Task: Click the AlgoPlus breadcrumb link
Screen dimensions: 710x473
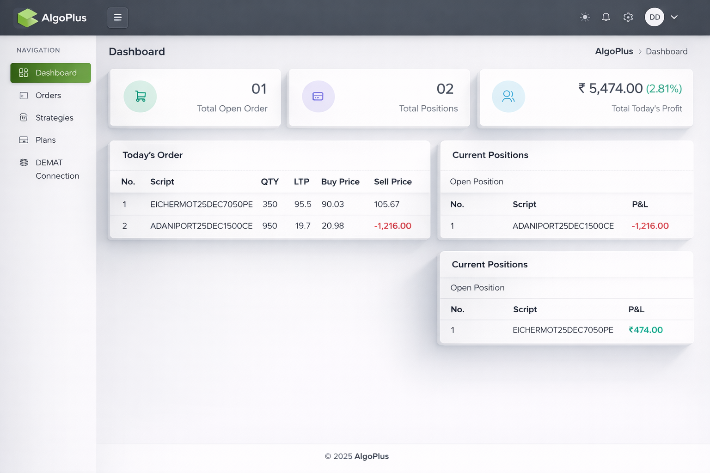Action: coord(614,51)
